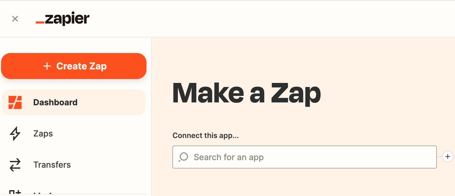This screenshot has height=196, width=455.
Task: Click the orange underscore of the Zapier logo
Action: [40, 22]
